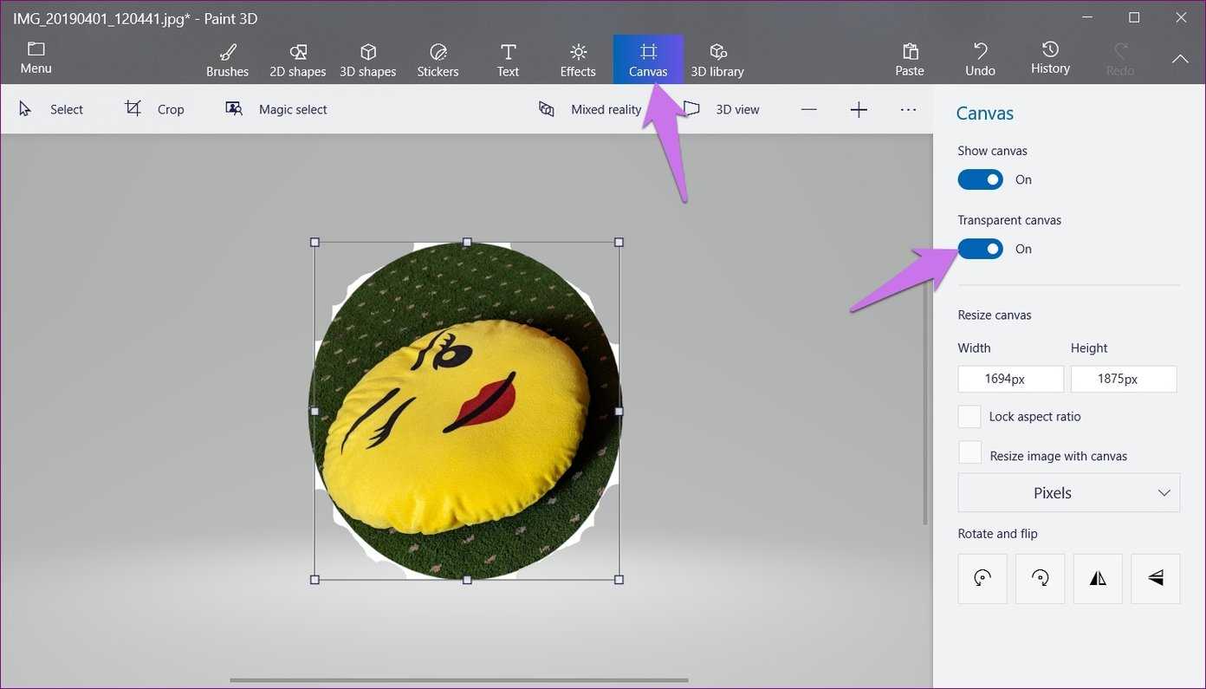This screenshot has width=1206, height=689.
Task: Click the Magic select button
Action: (x=276, y=109)
